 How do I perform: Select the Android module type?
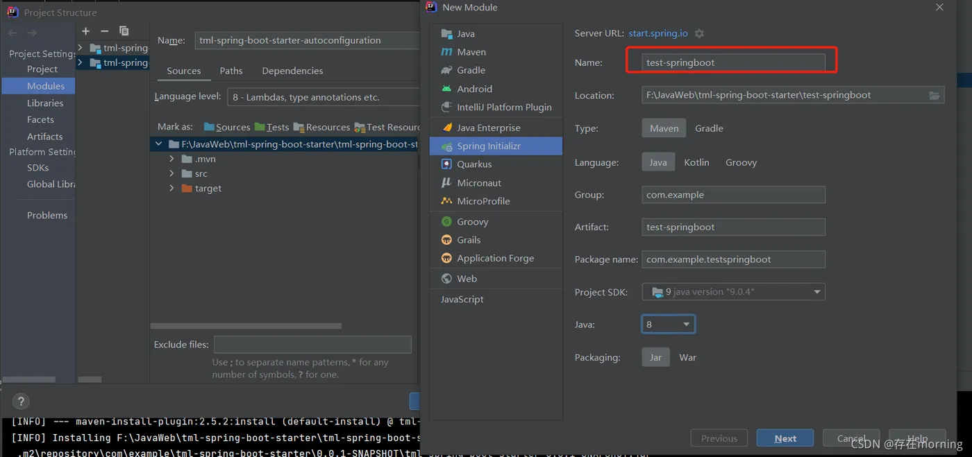496,89
